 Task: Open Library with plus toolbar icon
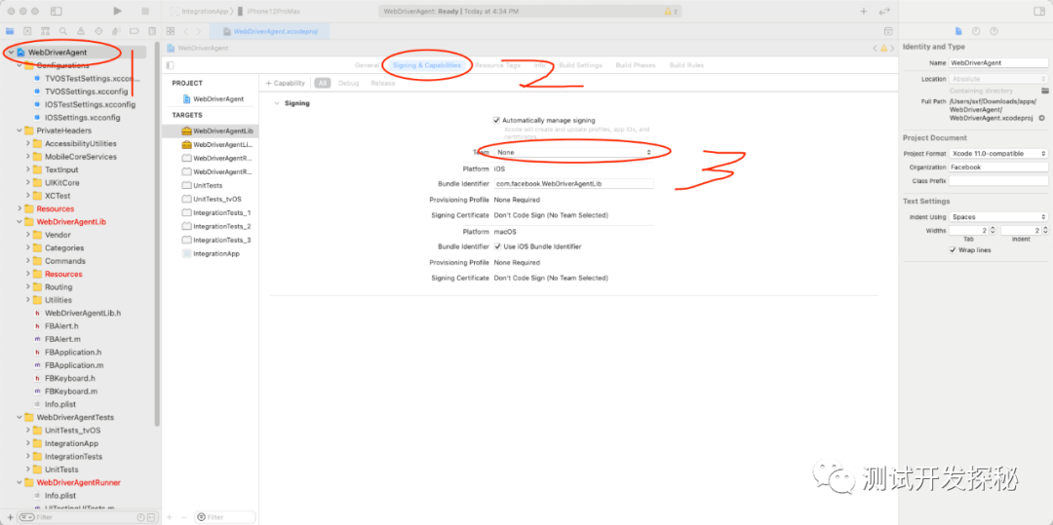click(x=864, y=12)
